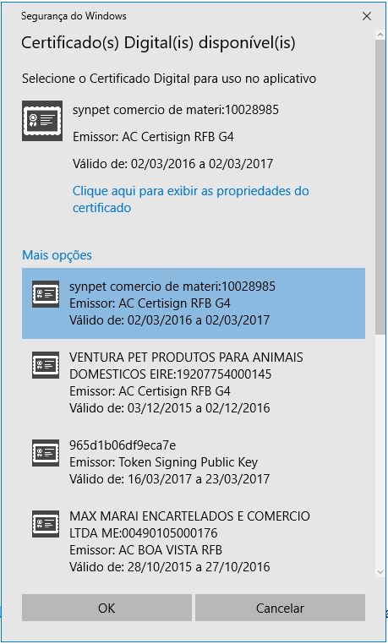Open the certificate properties link
The image size is (388, 644).
pos(190,199)
